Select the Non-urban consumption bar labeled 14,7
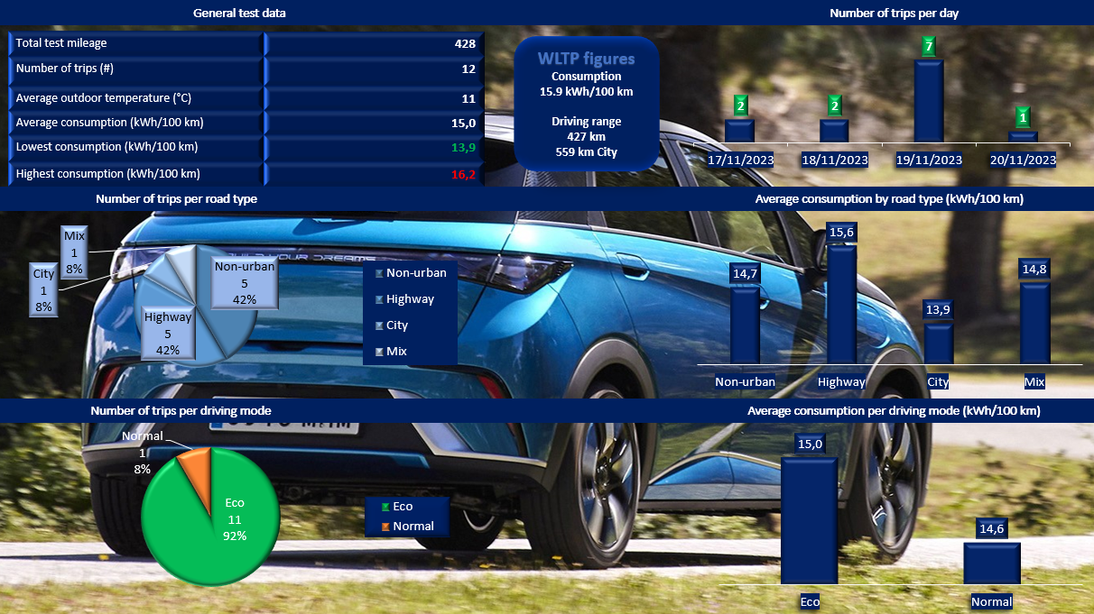This screenshot has width=1094, height=614. click(x=746, y=325)
